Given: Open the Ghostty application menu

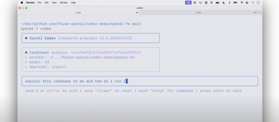Looking at the screenshot, I should coord(30,3).
